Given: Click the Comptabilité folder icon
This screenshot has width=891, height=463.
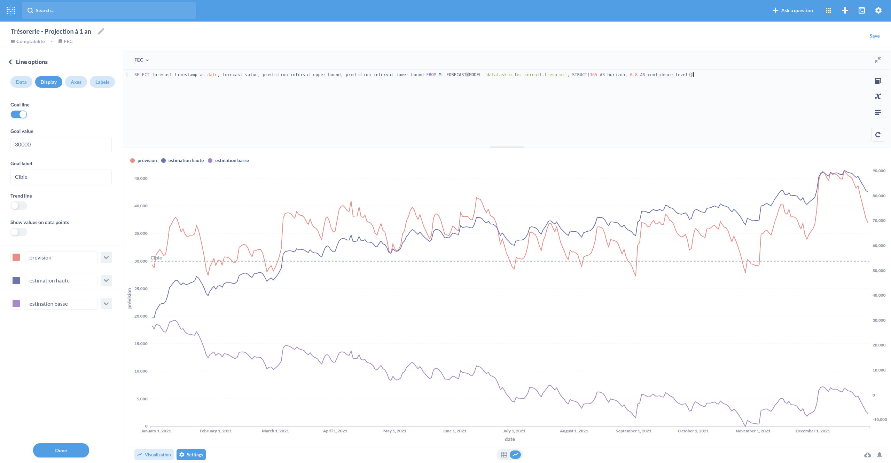Looking at the screenshot, I should 13,41.
